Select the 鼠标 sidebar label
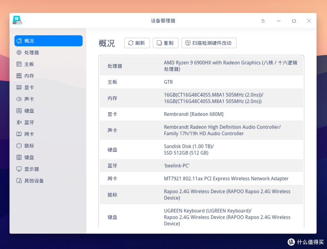The image size is (327, 249). [x=29, y=146]
